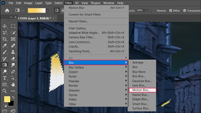
Task: Open the Layer menu
Action: (x=39, y=3)
